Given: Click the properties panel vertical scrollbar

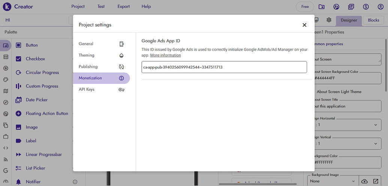Looking at the screenshot, I should coord(386,65).
